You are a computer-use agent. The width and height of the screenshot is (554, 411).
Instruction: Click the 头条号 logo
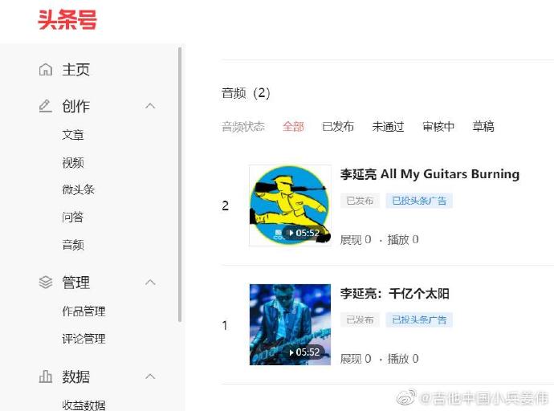67,20
